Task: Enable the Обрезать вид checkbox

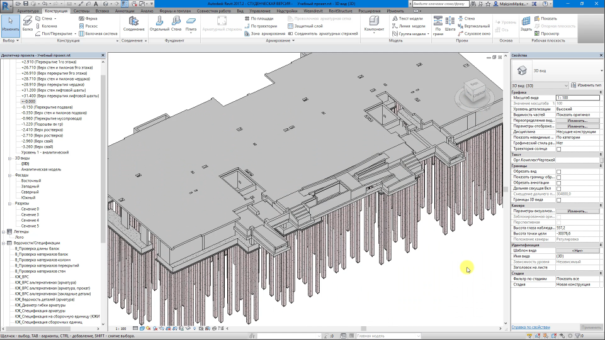Action: pos(558,171)
